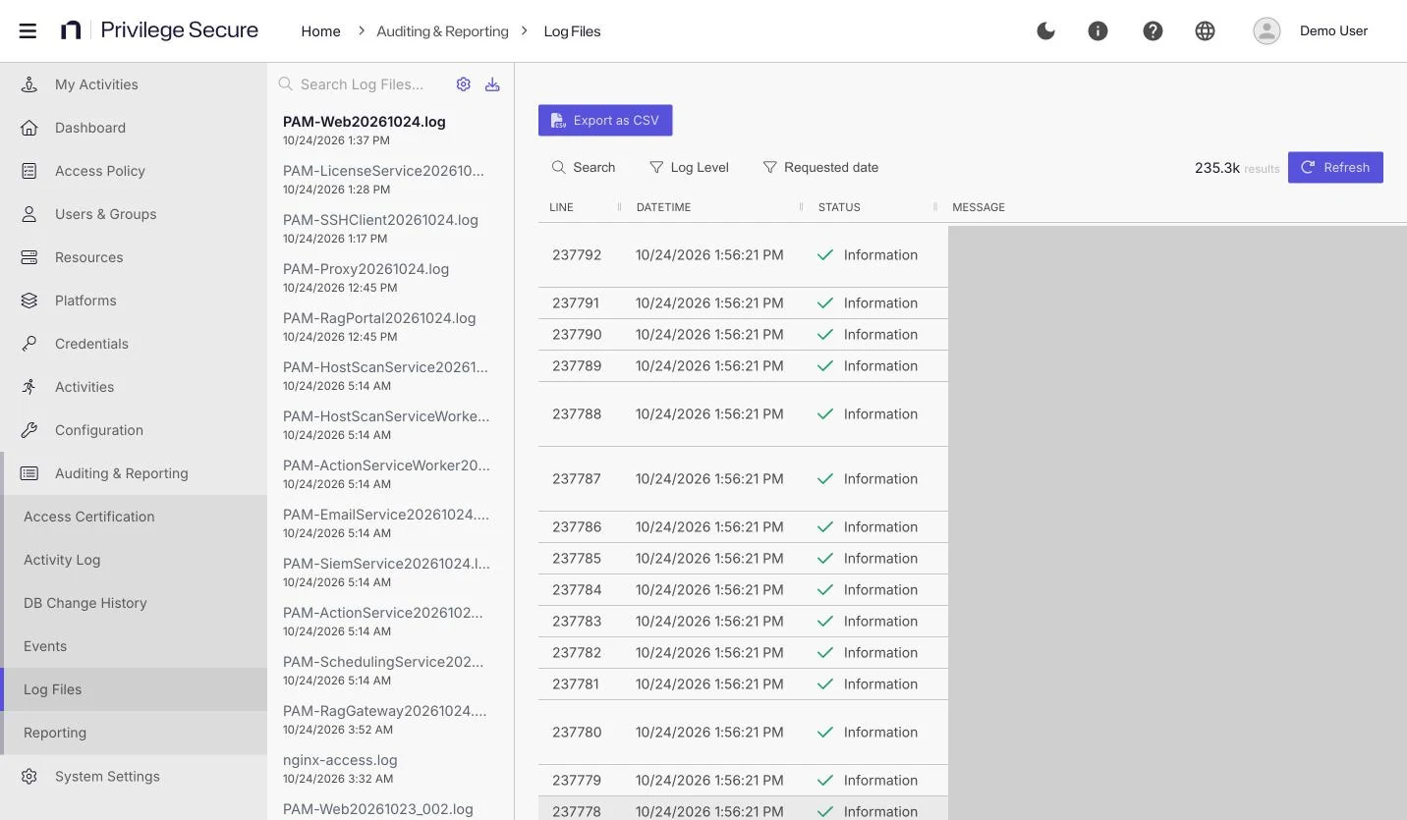Click the Privilege Secure logo
1407x820 pixels.
(159, 30)
